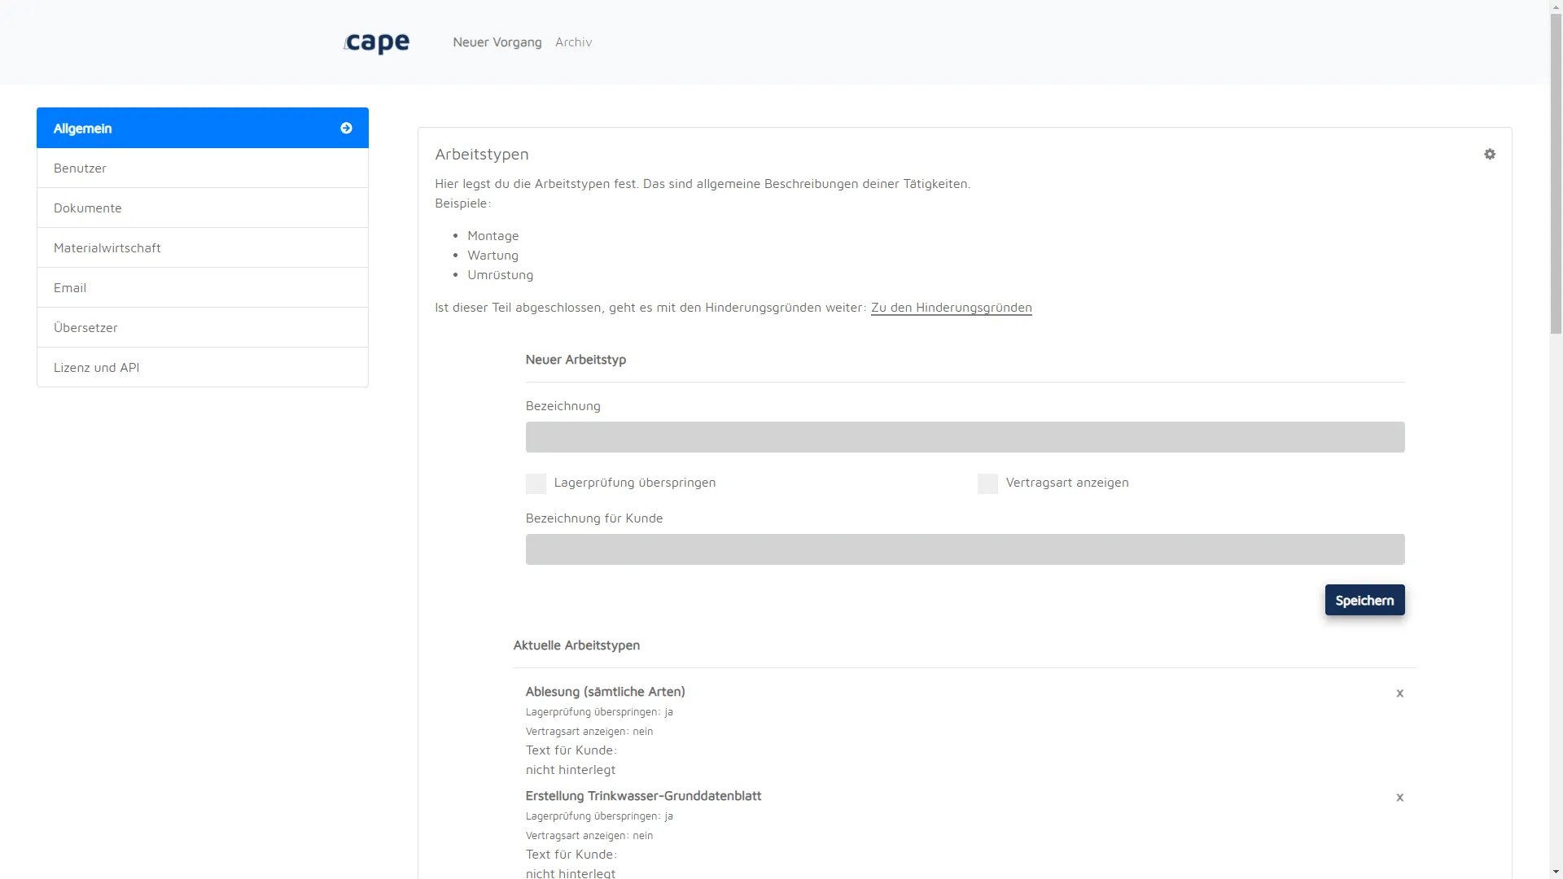Screen dimensions: 1563x879
Task: Click the Bezeichnung für Kunde field
Action: (965, 549)
